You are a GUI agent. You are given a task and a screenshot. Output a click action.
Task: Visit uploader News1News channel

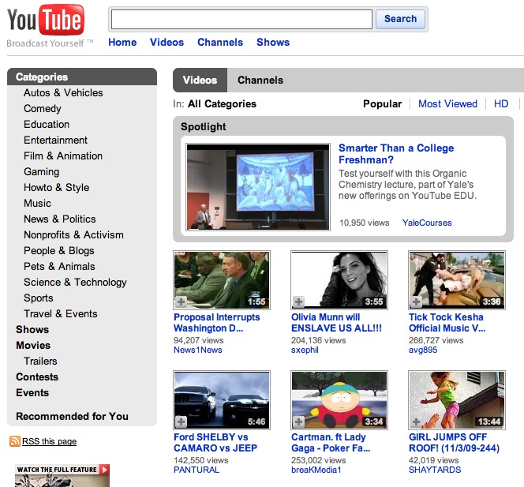coord(198,350)
